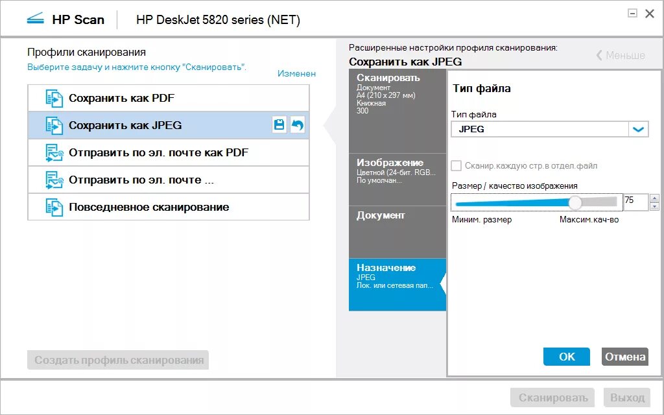Confirm settings with the OK button
This screenshot has width=664, height=415.
coord(567,357)
